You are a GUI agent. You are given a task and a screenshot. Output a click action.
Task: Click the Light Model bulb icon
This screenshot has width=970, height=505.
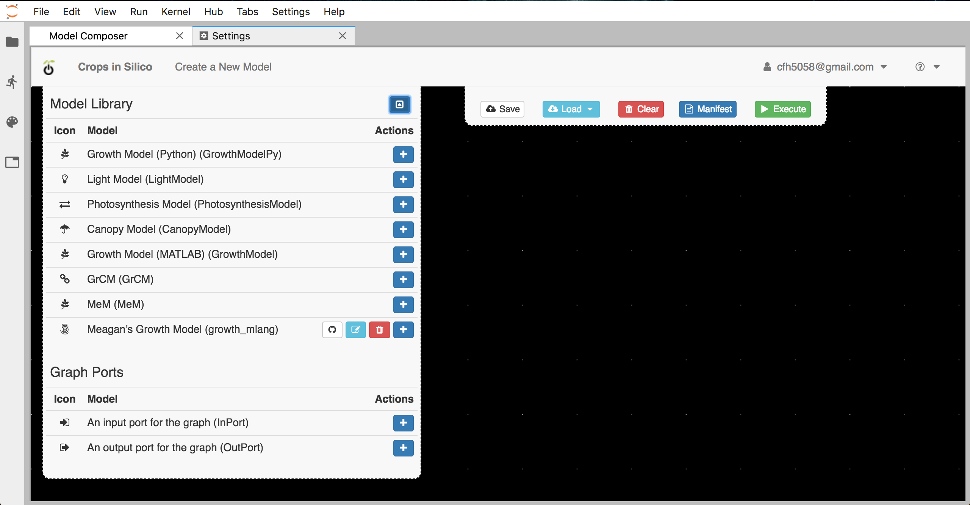(x=64, y=179)
